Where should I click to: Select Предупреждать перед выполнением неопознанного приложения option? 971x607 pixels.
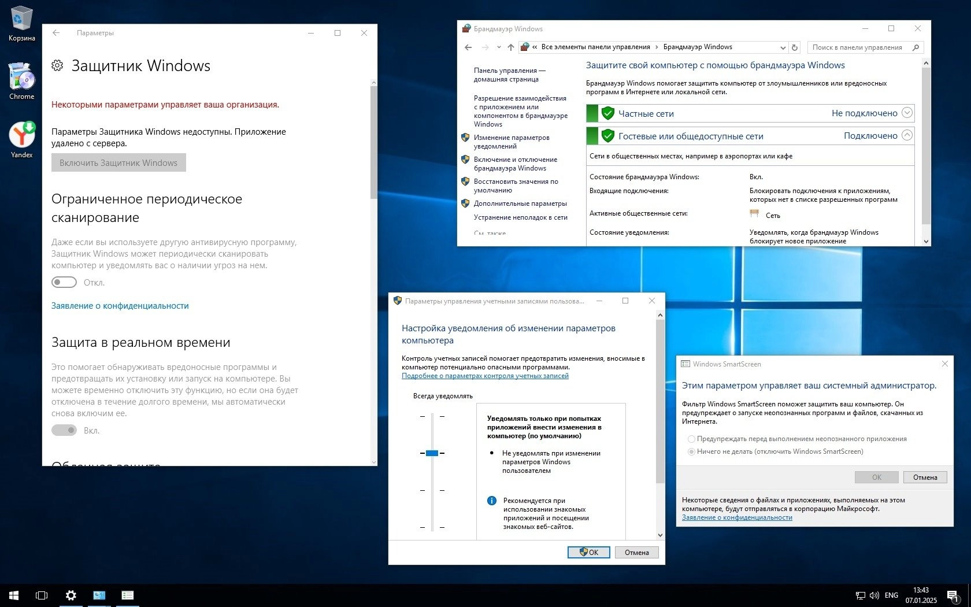point(797,439)
